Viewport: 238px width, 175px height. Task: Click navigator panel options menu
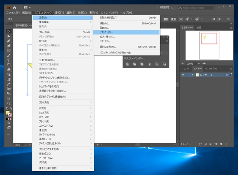231,27
